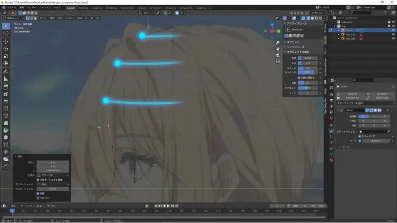Viewport: 397px width, 223px height.
Task: Switch to the Modeling workspace tab
Action: 83,8
